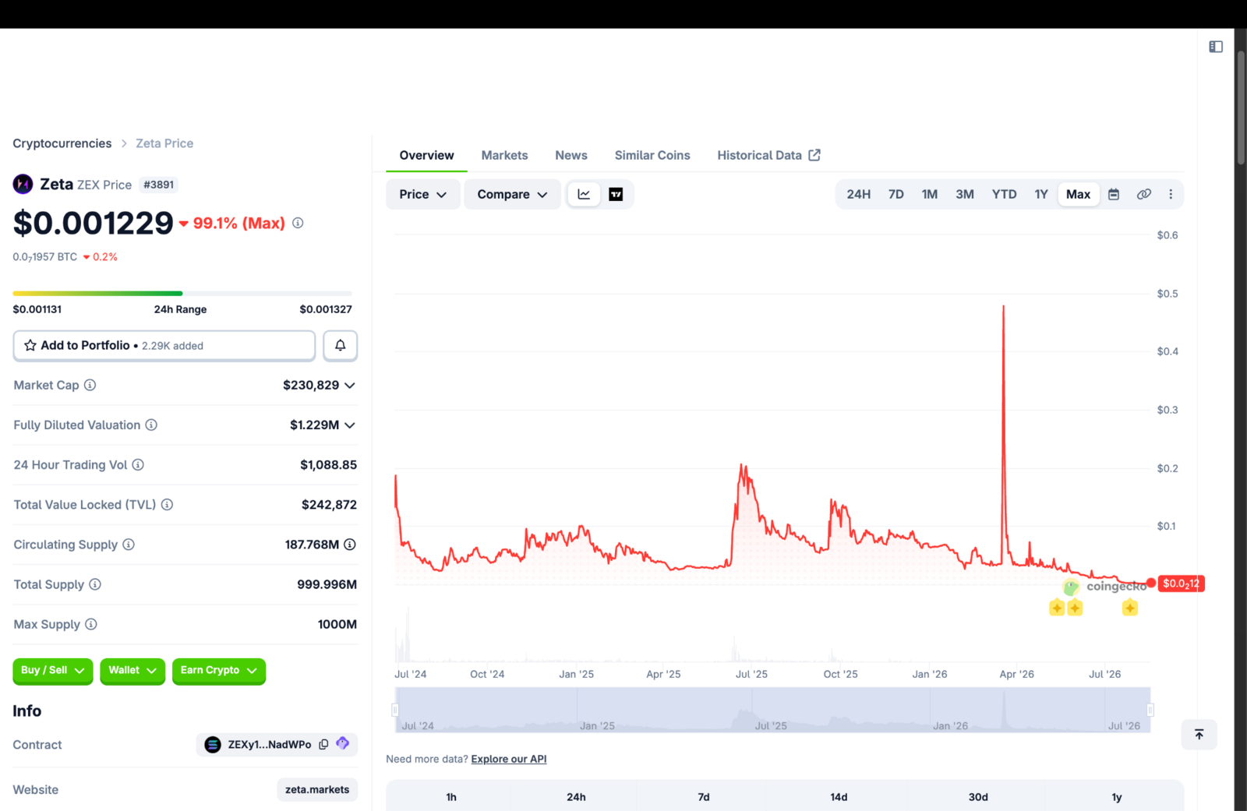Switch to TradingView chart view
This screenshot has width=1247, height=811.
coord(616,194)
